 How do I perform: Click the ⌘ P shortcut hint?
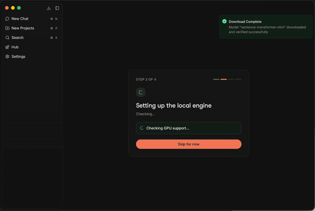point(54,28)
